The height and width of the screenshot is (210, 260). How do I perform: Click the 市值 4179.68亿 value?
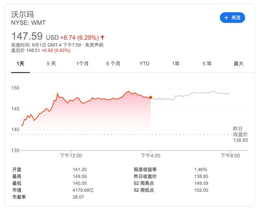[83, 190]
